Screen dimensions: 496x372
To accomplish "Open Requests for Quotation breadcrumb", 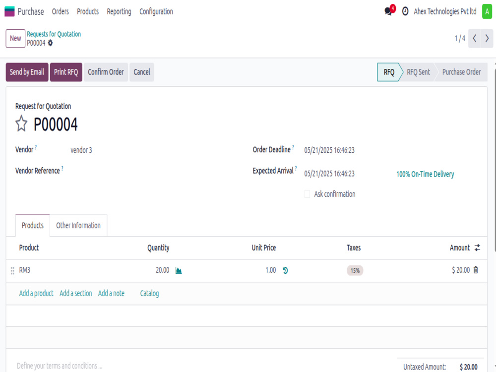I will click(54, 34).
